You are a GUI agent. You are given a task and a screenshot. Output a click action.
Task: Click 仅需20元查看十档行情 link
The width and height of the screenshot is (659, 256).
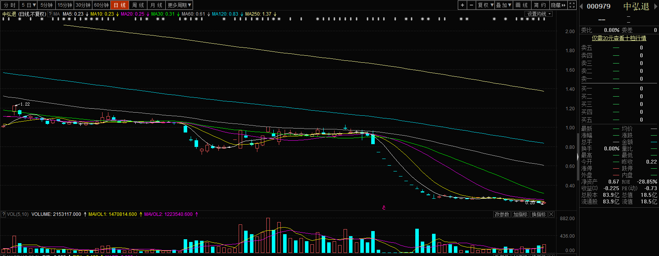pyautogui.click(x=619, y=38)
